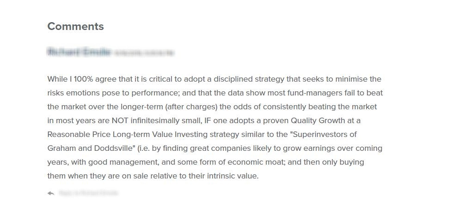Click the blurred commenter name above the comment
The height and width of the screenshot is (214, 470).
[79, 52]
